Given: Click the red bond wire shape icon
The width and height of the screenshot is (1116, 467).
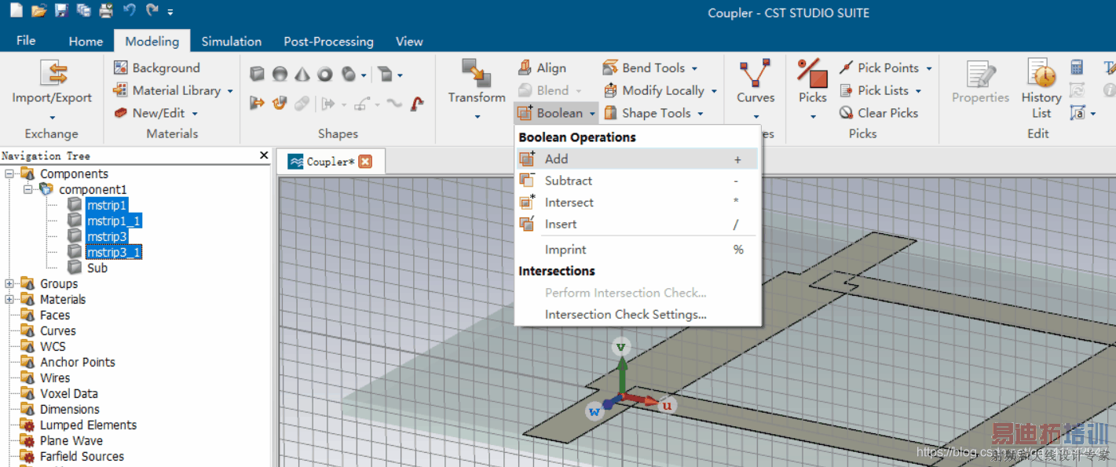Looking at the screenshot, I should tap(418, 103).
